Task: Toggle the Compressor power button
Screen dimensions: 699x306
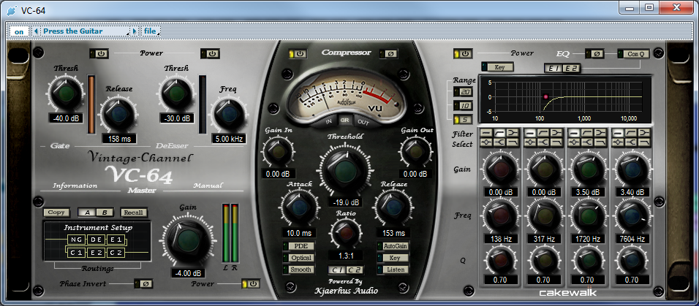Action: click(x=298, y=54)
